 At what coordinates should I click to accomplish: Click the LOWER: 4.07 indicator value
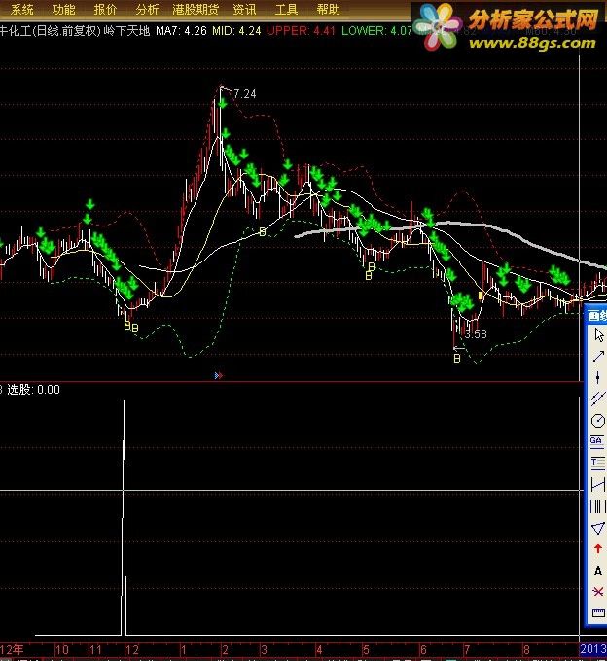(376, 31)
